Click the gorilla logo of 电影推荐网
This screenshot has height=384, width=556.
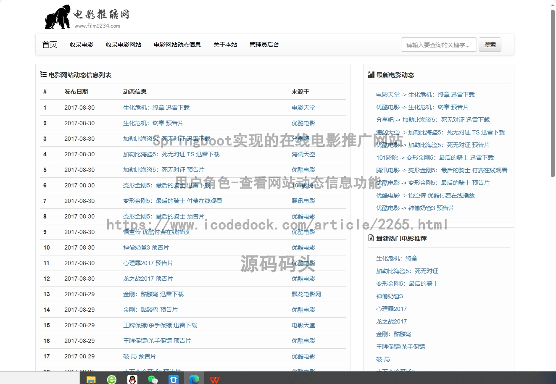point(58,17)
